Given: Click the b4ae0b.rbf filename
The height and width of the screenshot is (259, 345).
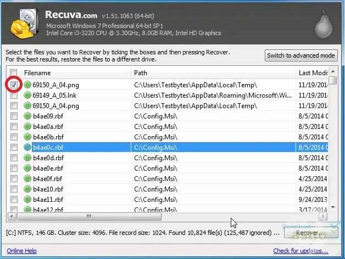Looking at the screenshot, I should (x=48, y=137).
